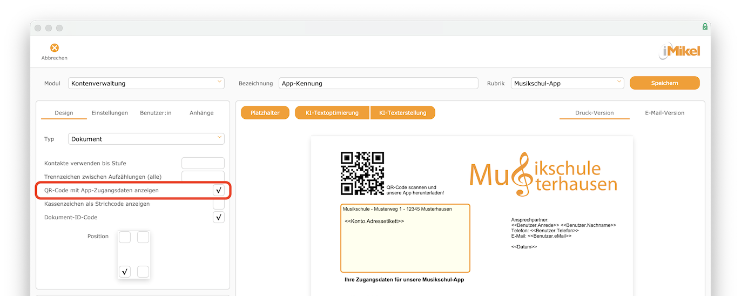Viewport: 741px width, 296px height.
Task: Click the KI-Textoptimierung button
Action: [332, 113]
